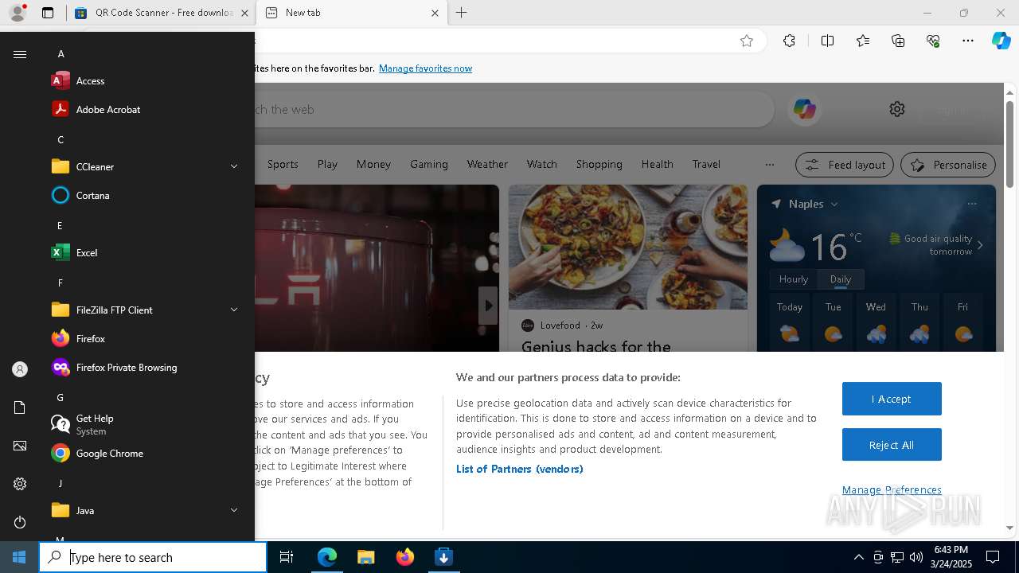This screenshot has height=573, width=1019.
Task: Open weather card more options
Action: tap(972, 204)
